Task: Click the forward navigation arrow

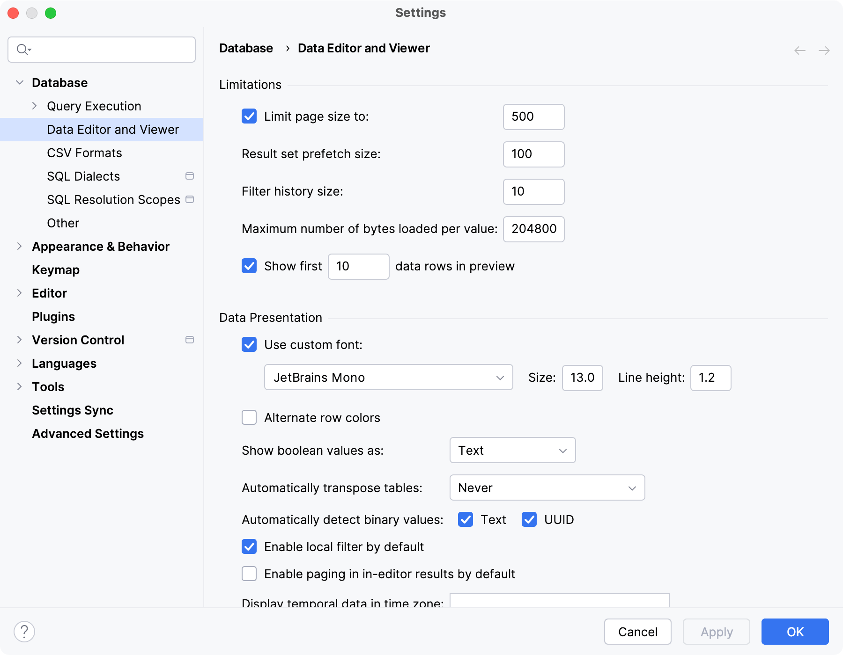Action: click(824, 50)
